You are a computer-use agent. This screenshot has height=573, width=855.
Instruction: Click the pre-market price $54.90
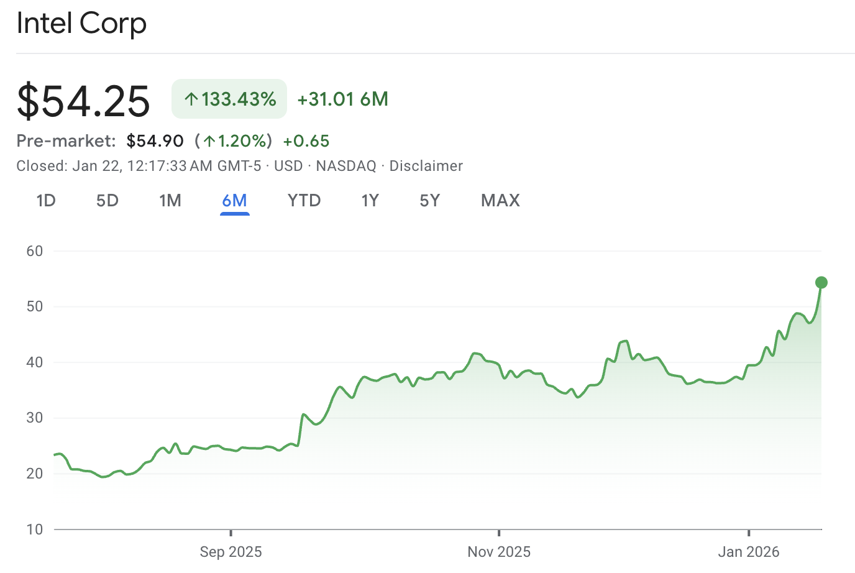pos(155,141)
